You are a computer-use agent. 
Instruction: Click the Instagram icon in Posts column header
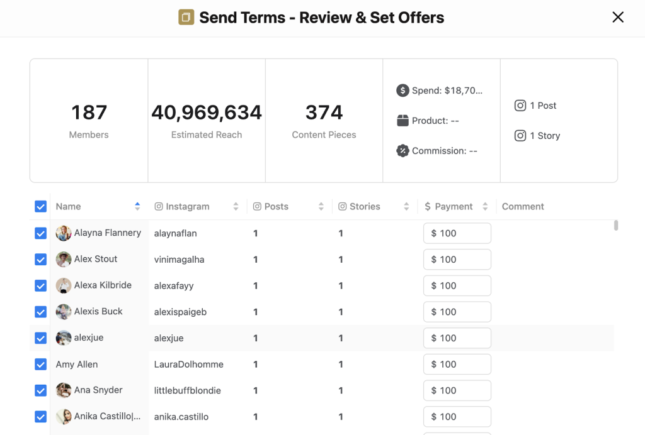[257, 206]
